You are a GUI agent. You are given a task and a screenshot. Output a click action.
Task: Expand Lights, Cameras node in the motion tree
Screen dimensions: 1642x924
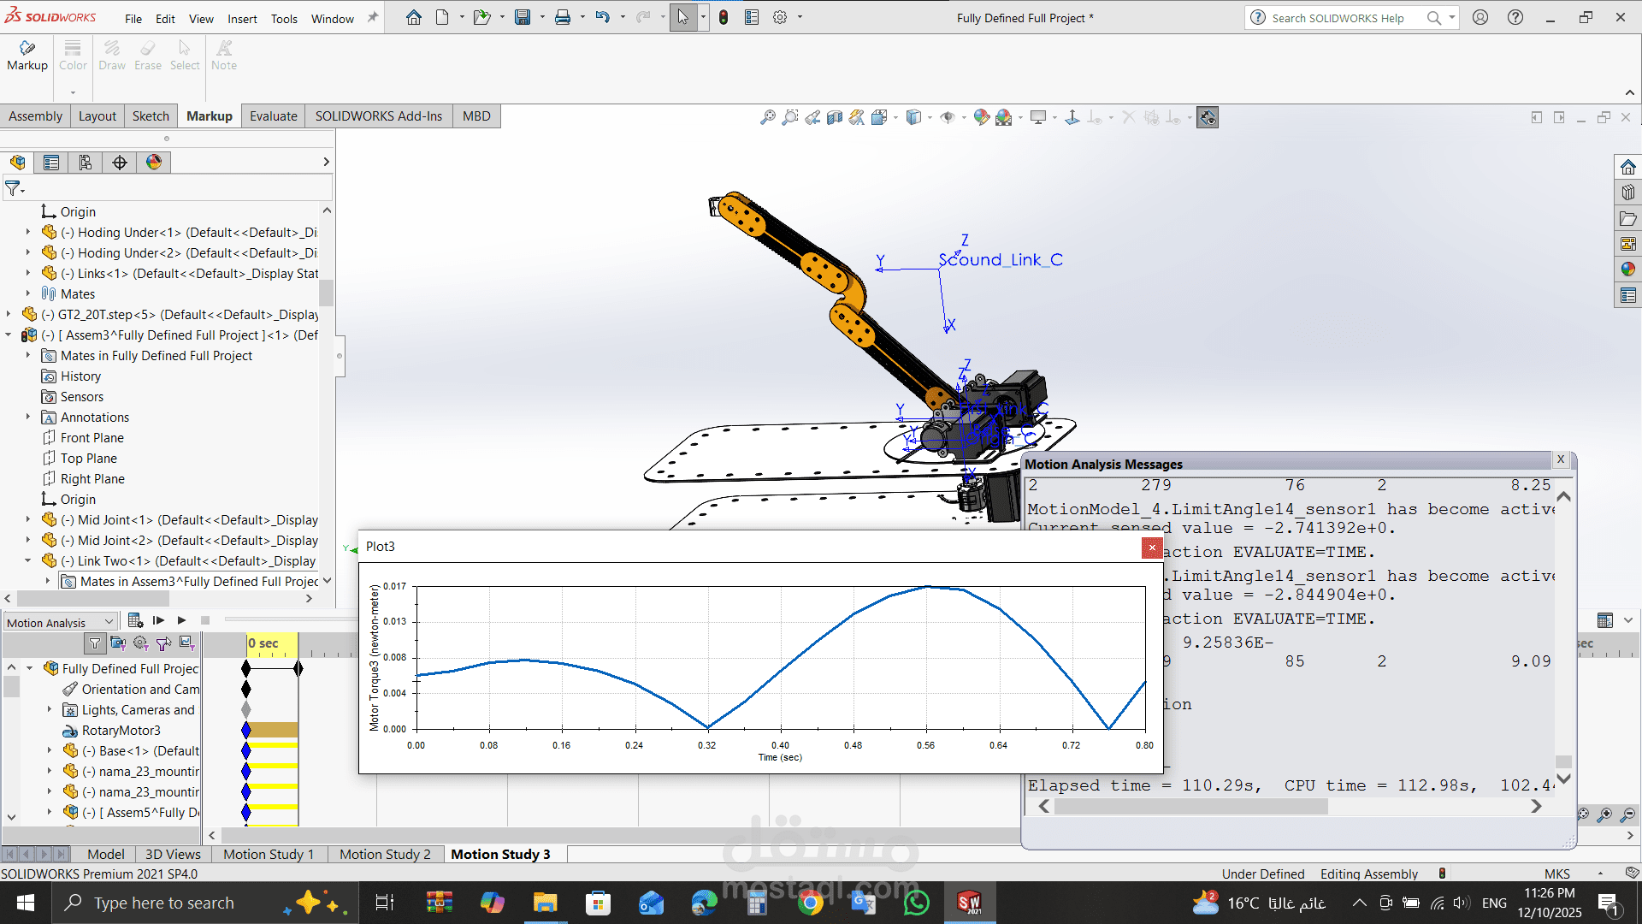[50, 709]
